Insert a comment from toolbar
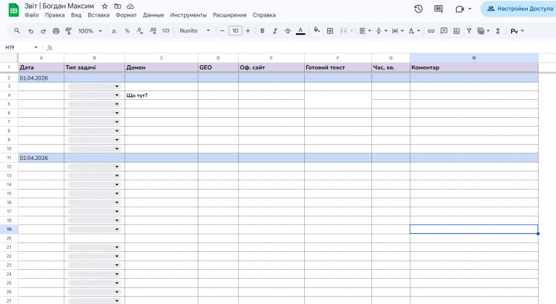This screenshot has width=556, height=304. (x=444, y=31)
